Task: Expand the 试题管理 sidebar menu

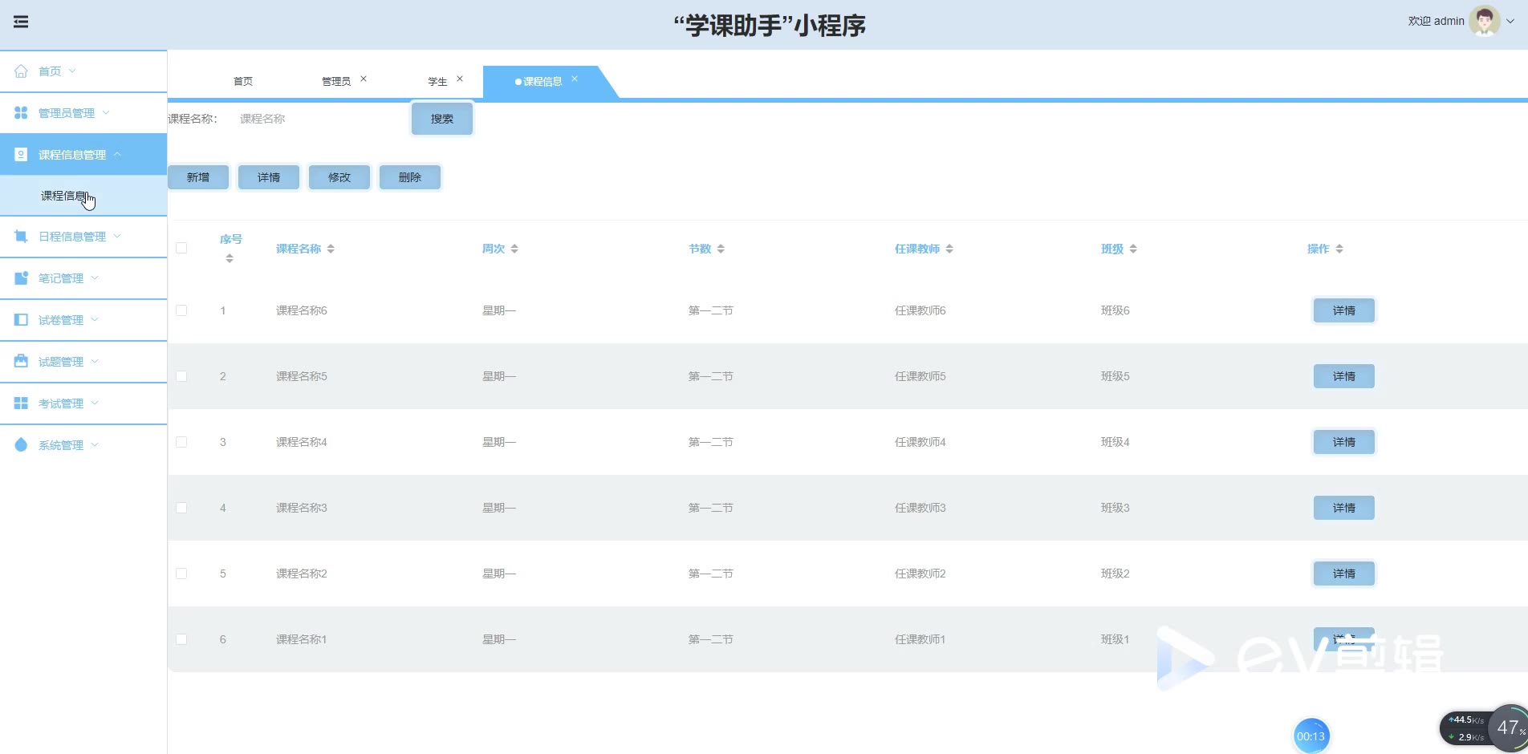Action: pos(95,361)
